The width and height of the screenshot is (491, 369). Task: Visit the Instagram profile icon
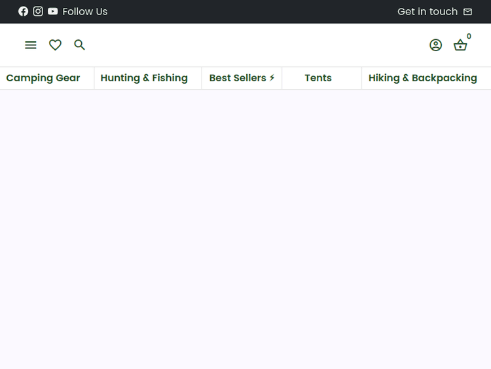coord(38,11)
